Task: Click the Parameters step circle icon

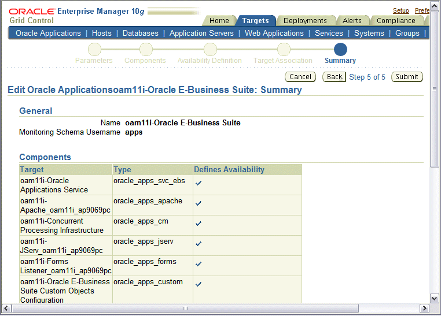Action: 94,49
